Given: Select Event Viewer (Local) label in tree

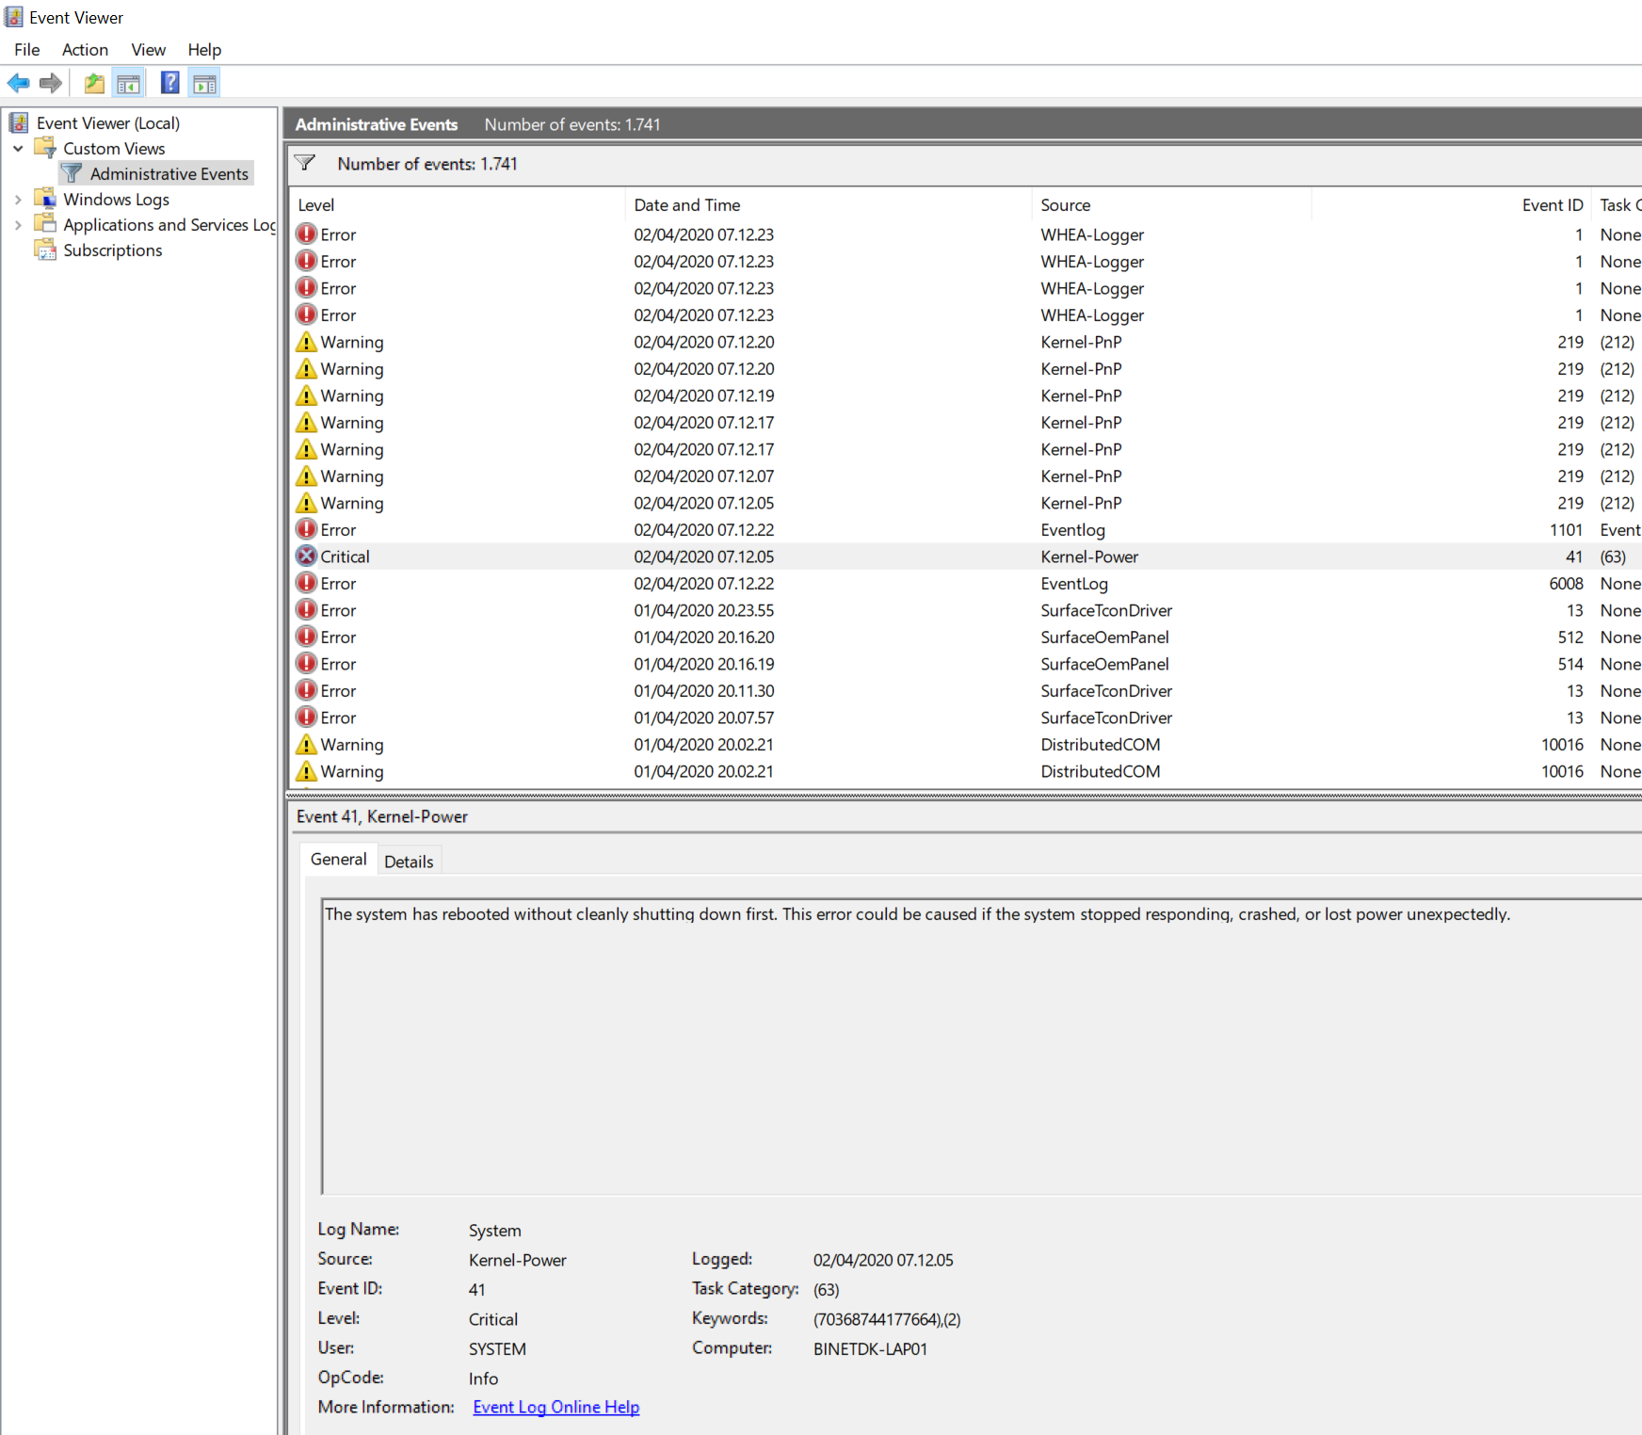Looking at the screenshot, I should tap(108, 123).
